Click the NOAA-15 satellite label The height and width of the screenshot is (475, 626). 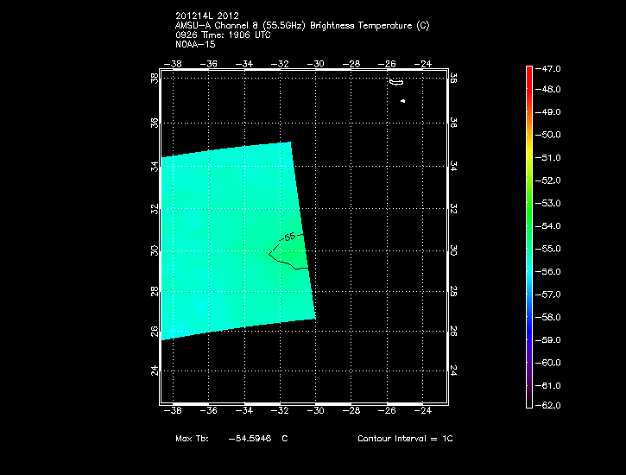point(193,44)
